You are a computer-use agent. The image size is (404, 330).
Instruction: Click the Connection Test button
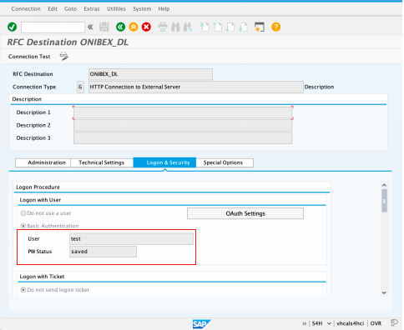coord(29,57)
